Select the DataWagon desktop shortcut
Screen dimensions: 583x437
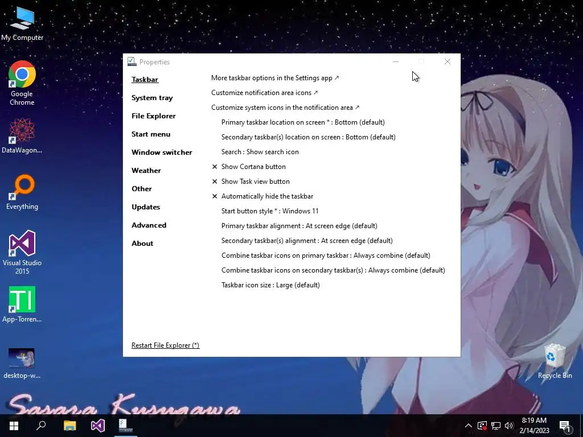tap(22, 135)
